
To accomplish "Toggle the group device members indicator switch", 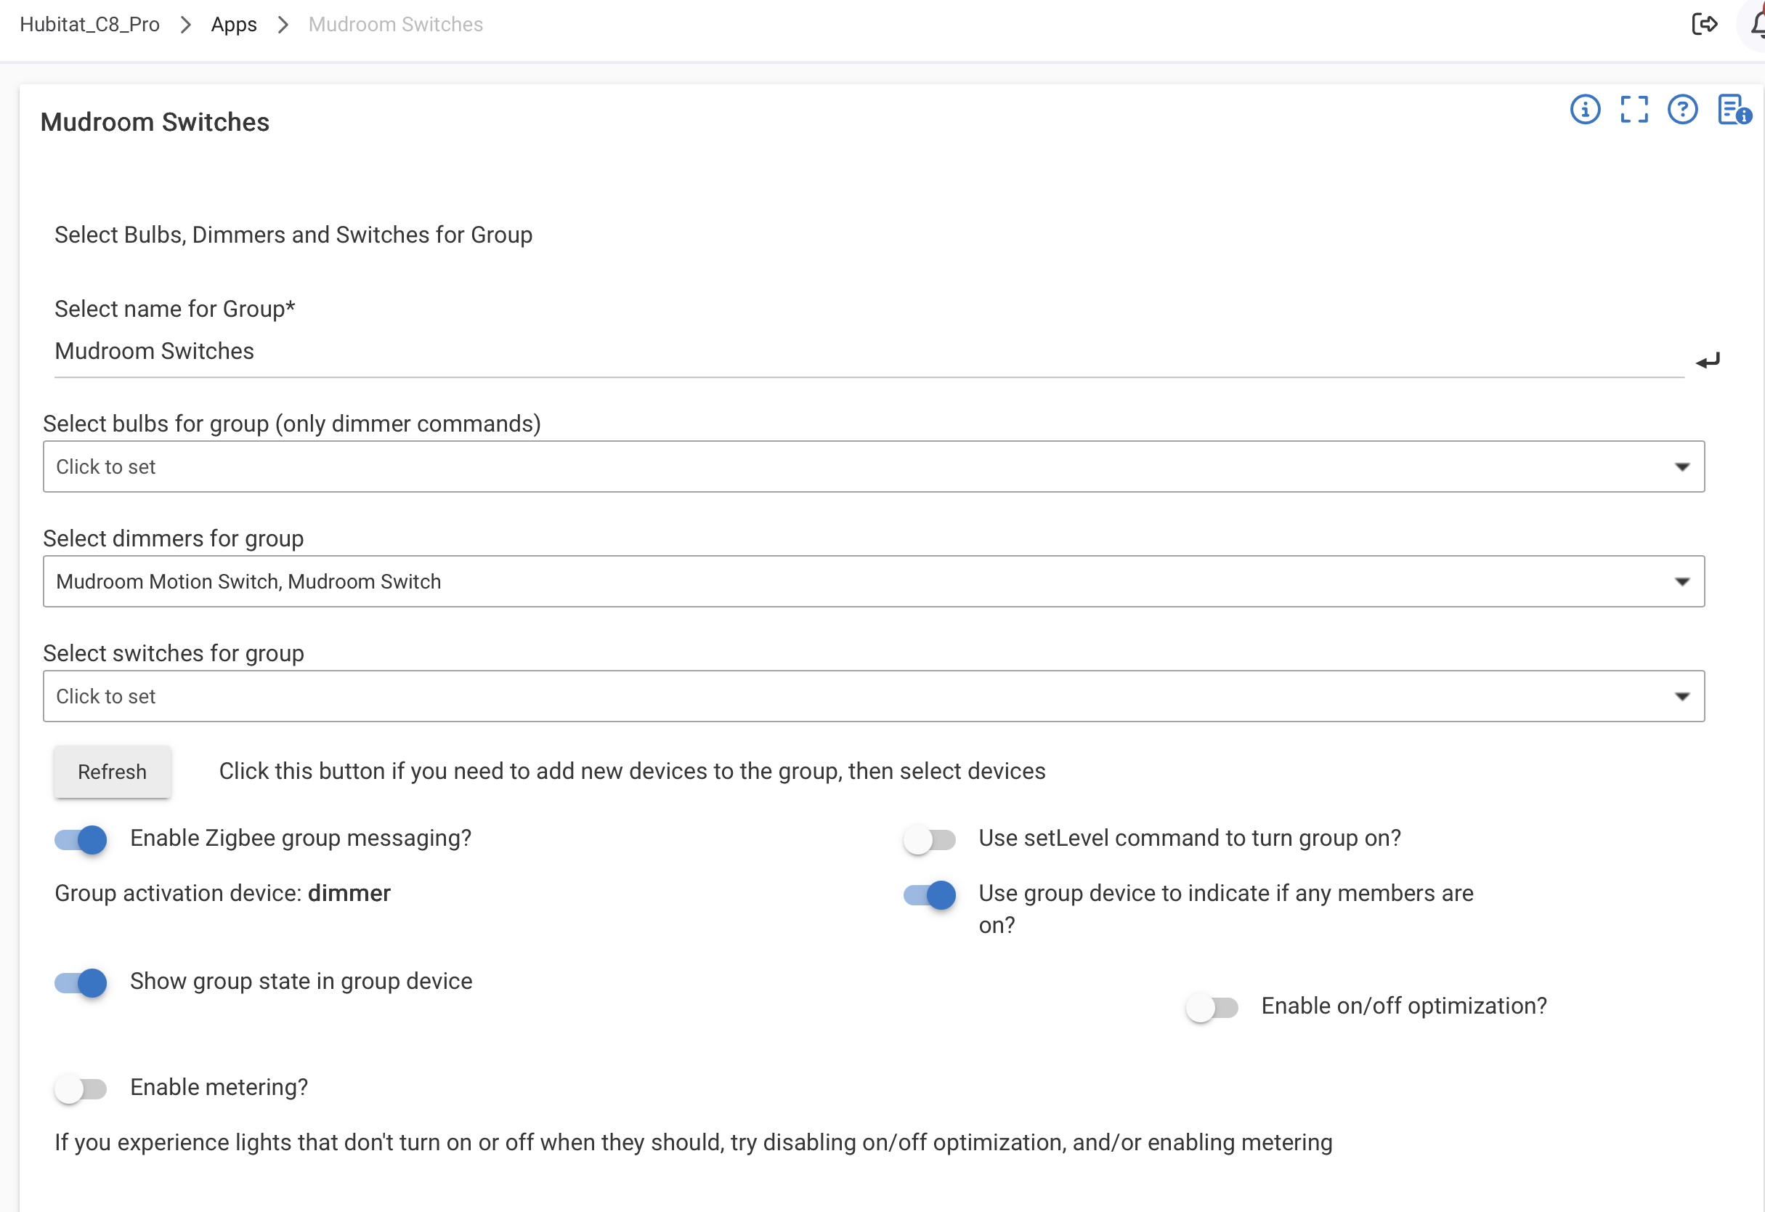I will (929, 895).
